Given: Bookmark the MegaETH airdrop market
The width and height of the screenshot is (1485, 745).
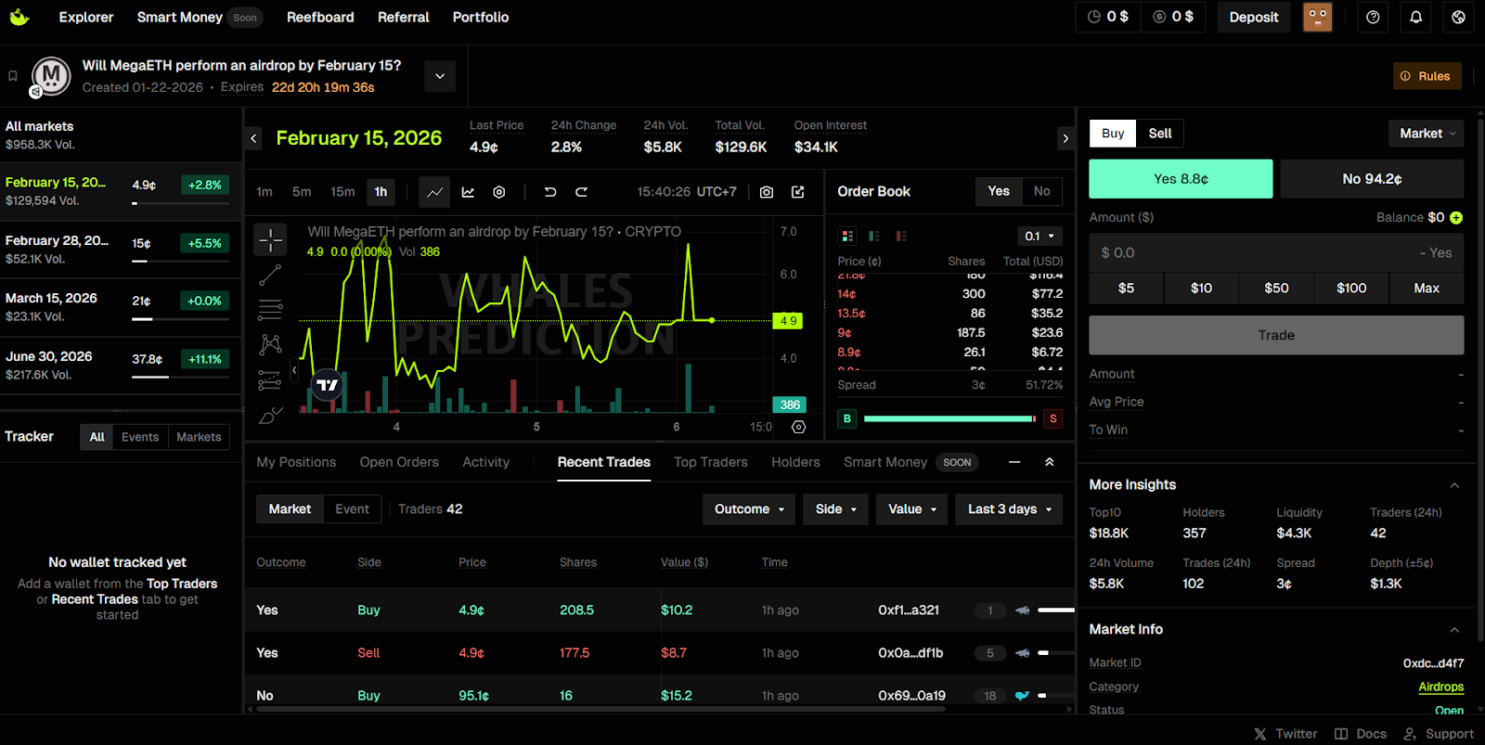Looking at the screenshot, I should tap(13, 76).
